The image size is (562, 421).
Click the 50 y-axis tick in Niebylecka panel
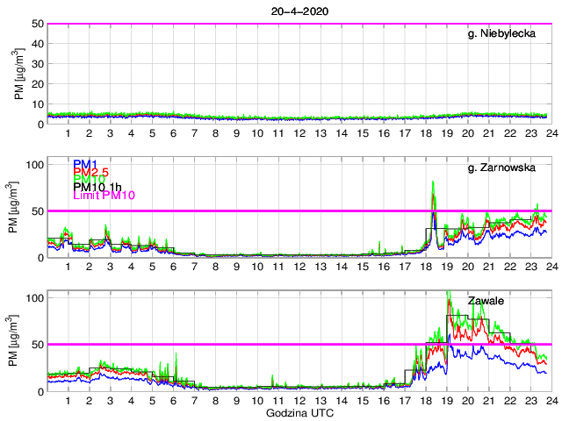(x=37, y=24)
